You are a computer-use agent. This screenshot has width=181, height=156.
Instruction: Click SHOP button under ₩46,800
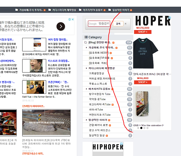pos(143,82)
